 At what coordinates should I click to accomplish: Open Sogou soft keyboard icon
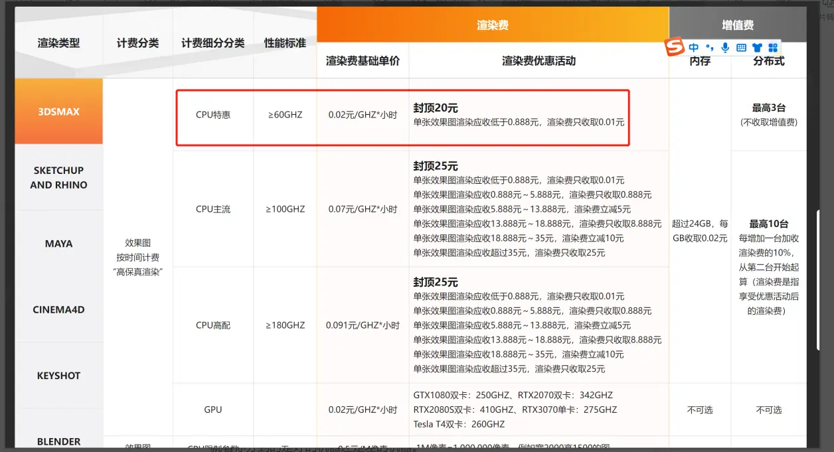tap(741, 48)
